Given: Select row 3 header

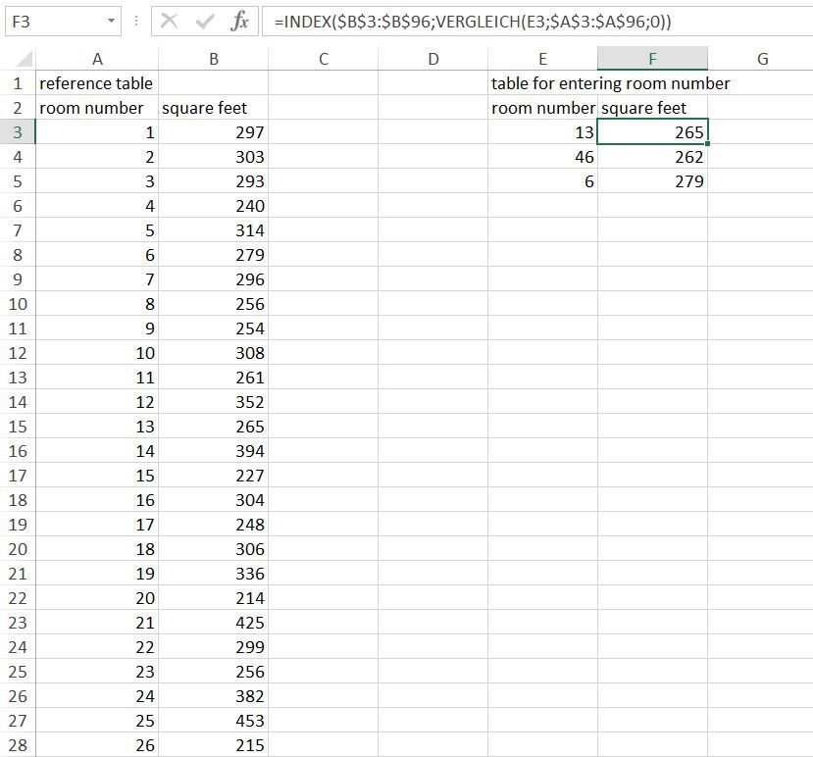Looking at the screenshot, I should tap(18, 132).
